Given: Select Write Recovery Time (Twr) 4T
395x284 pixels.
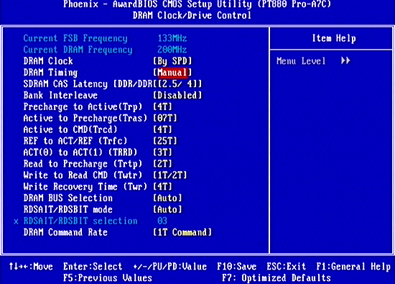Looking at the screenshot, I should point(162,187).
